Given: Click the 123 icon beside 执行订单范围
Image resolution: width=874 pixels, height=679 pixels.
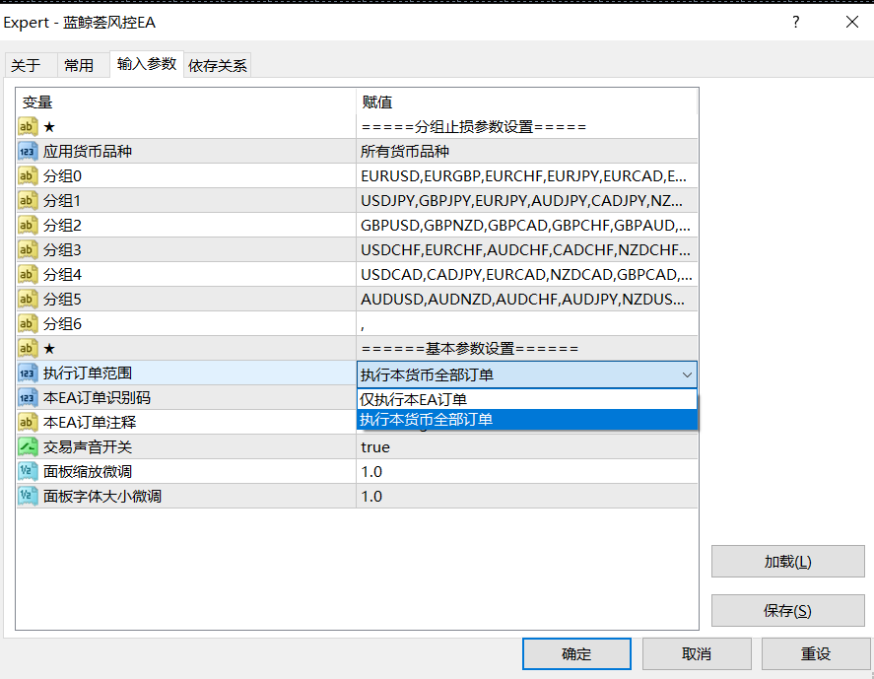Looking at the screenshot, I should [28, 373].
